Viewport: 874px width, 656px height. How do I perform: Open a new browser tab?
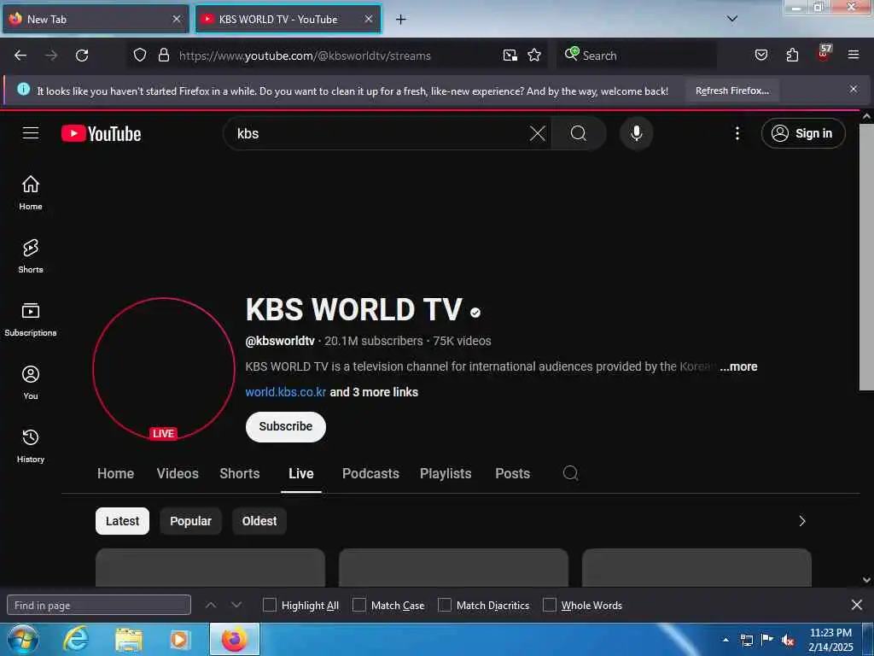pos(401,20)
